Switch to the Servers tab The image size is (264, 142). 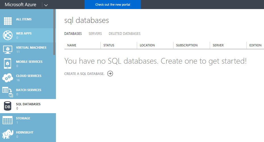tap(95, 34)
